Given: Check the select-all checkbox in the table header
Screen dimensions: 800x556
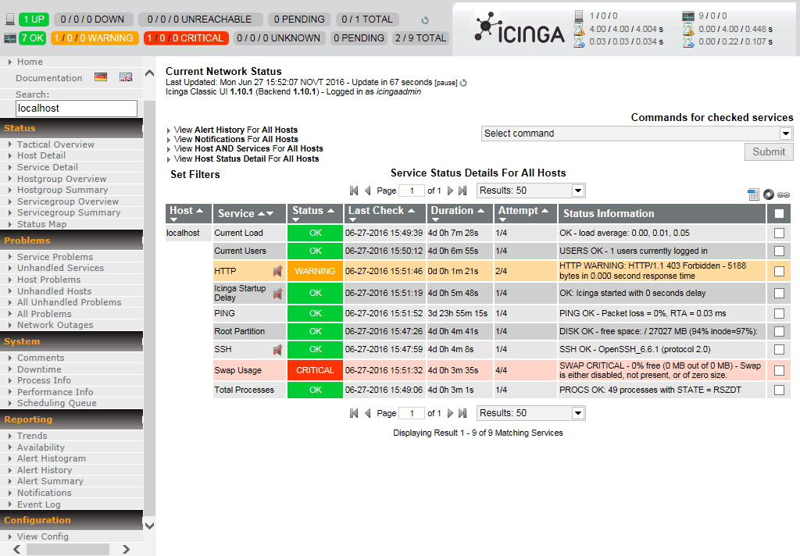Looking at the screenshot, I should click(779, 213).
